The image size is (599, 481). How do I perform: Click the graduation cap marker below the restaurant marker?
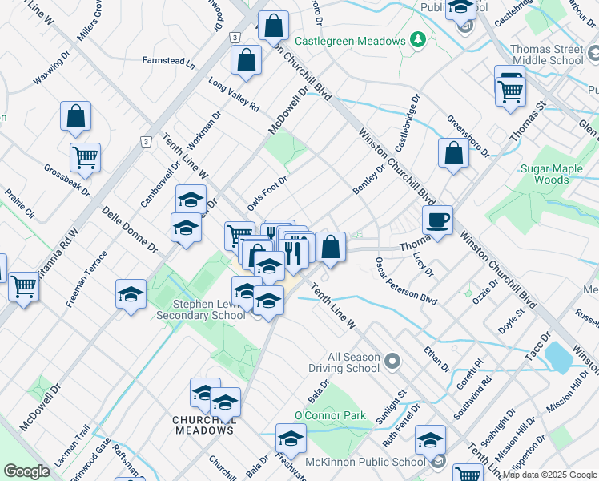click(270, 267)
